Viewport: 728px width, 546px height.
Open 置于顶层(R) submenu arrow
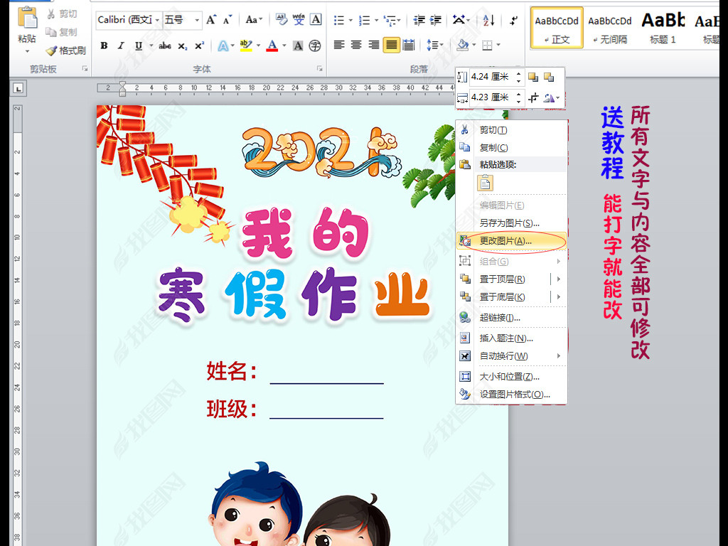559,279
